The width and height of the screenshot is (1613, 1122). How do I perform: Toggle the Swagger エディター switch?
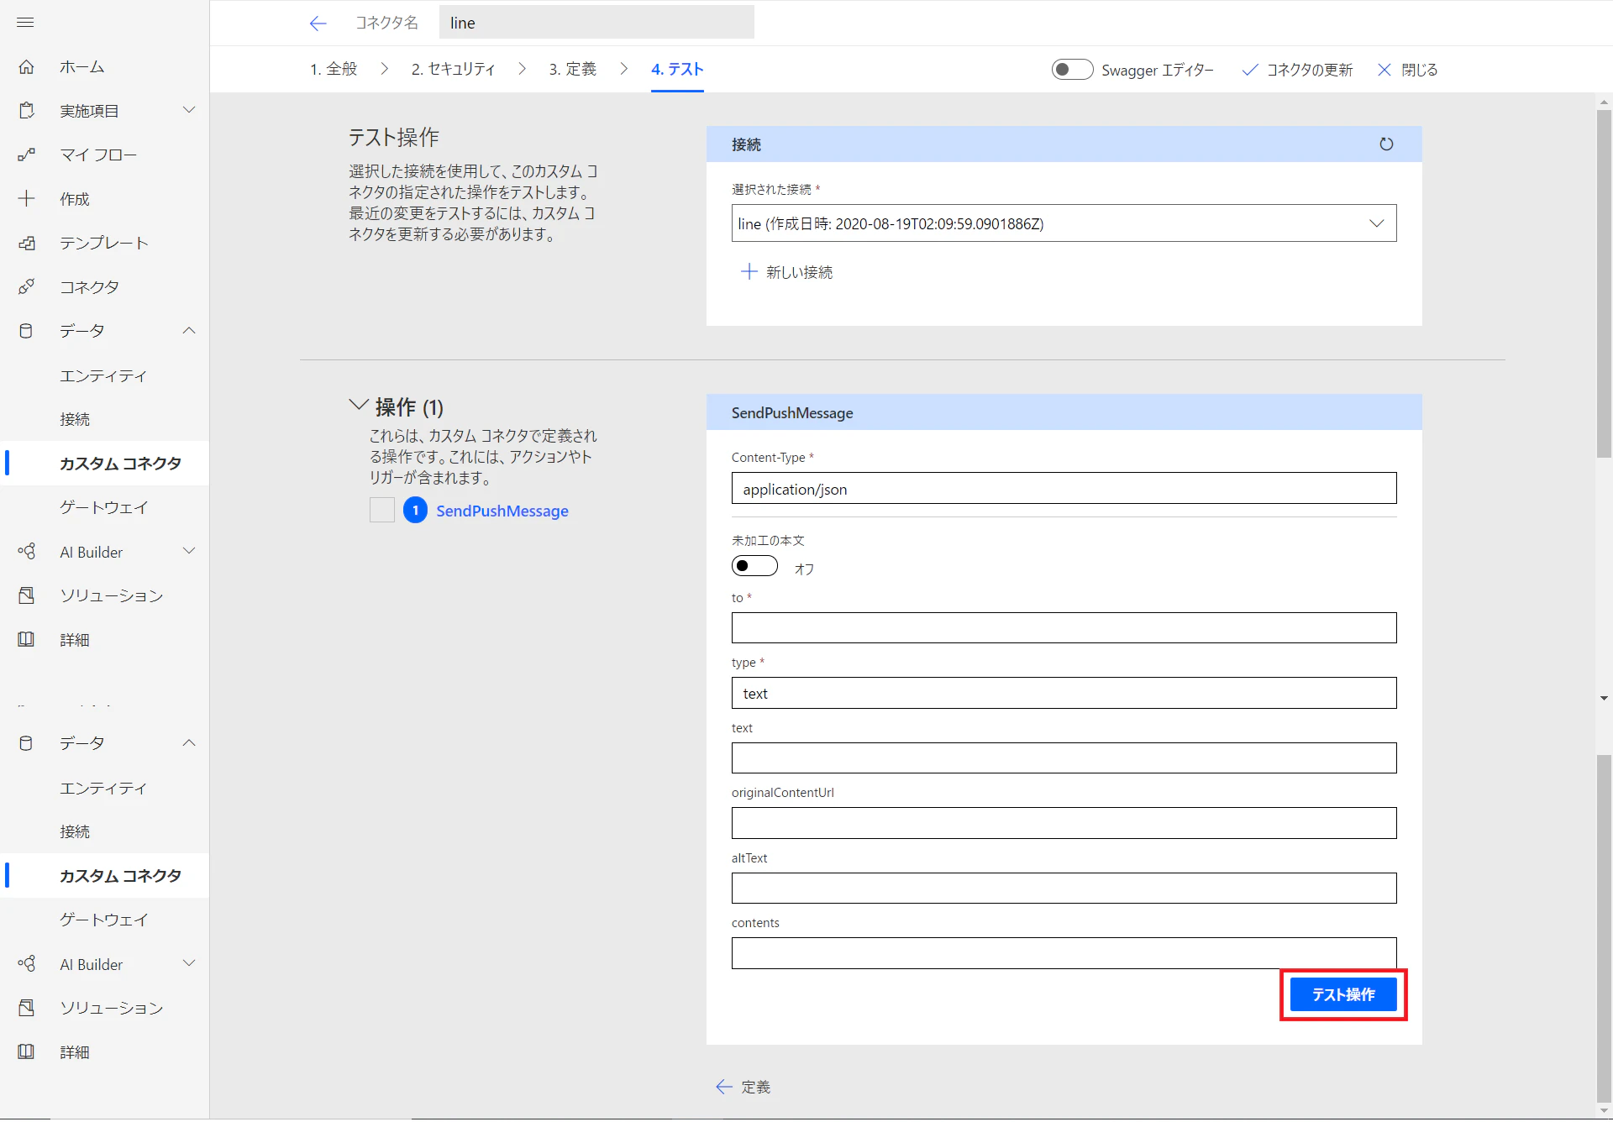1072,70
